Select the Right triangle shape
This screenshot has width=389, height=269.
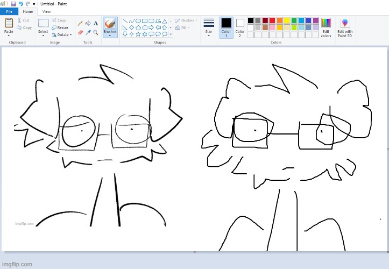(x=125, y=27)
